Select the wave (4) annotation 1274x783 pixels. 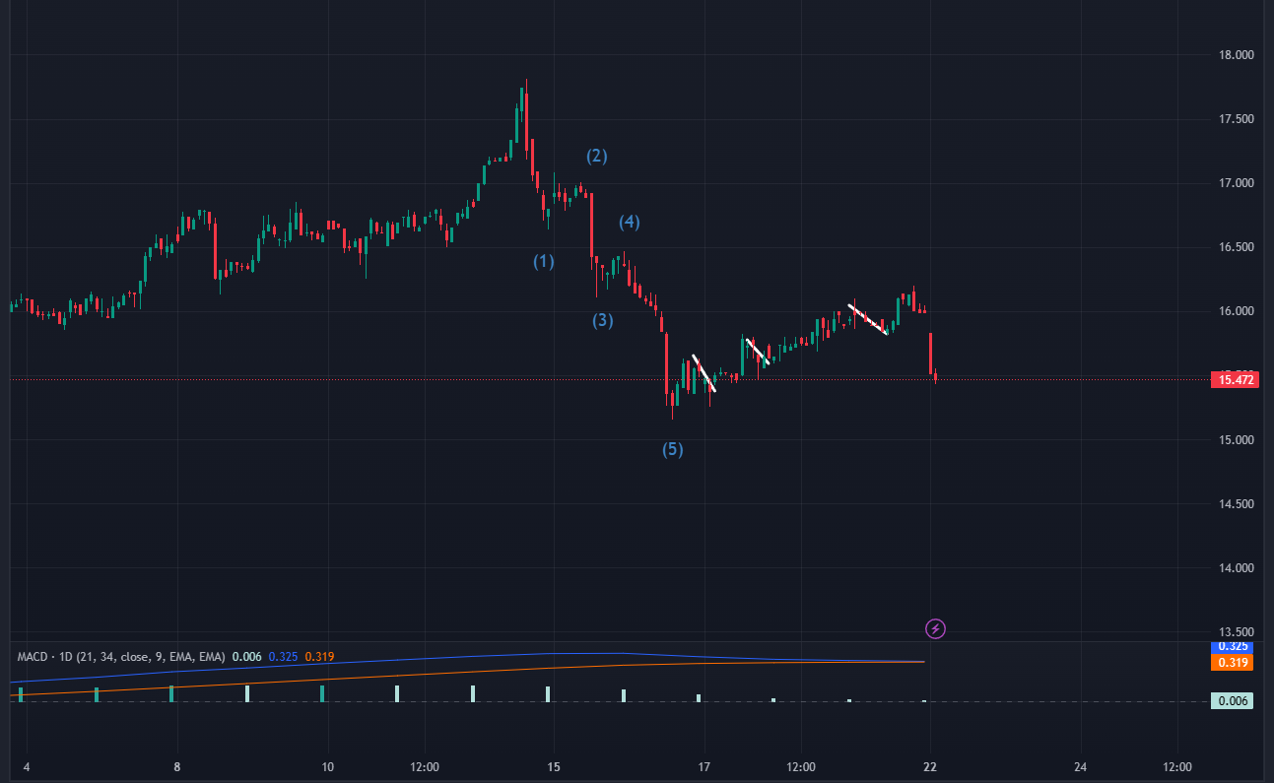pos(628,222)
